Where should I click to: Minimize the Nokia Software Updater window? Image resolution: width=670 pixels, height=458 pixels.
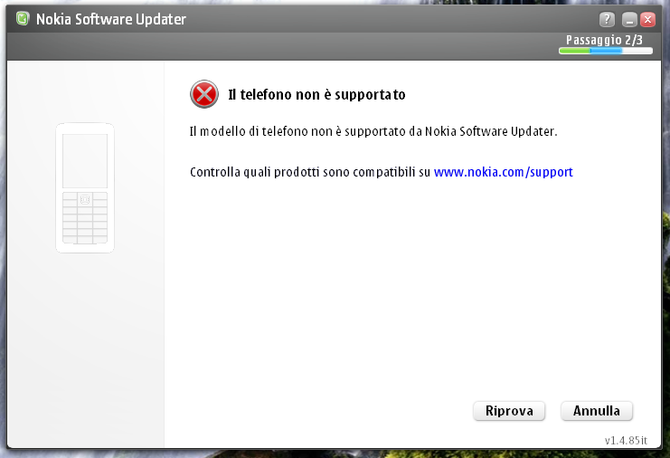[x=630, y=19]
